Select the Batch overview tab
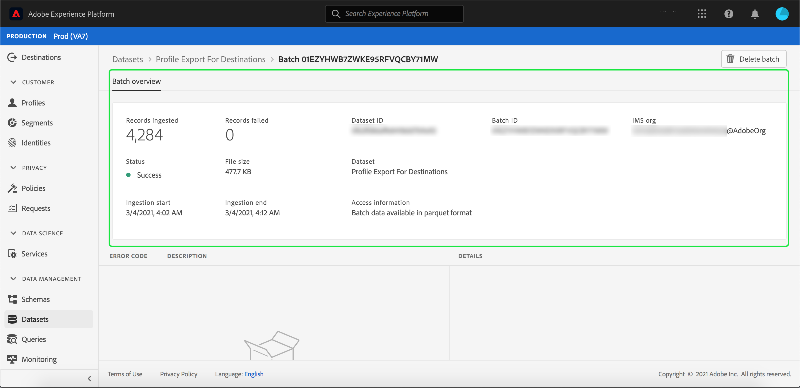This screenshot has height=388, width=800. pyautogui.click(x=136, y=81)
